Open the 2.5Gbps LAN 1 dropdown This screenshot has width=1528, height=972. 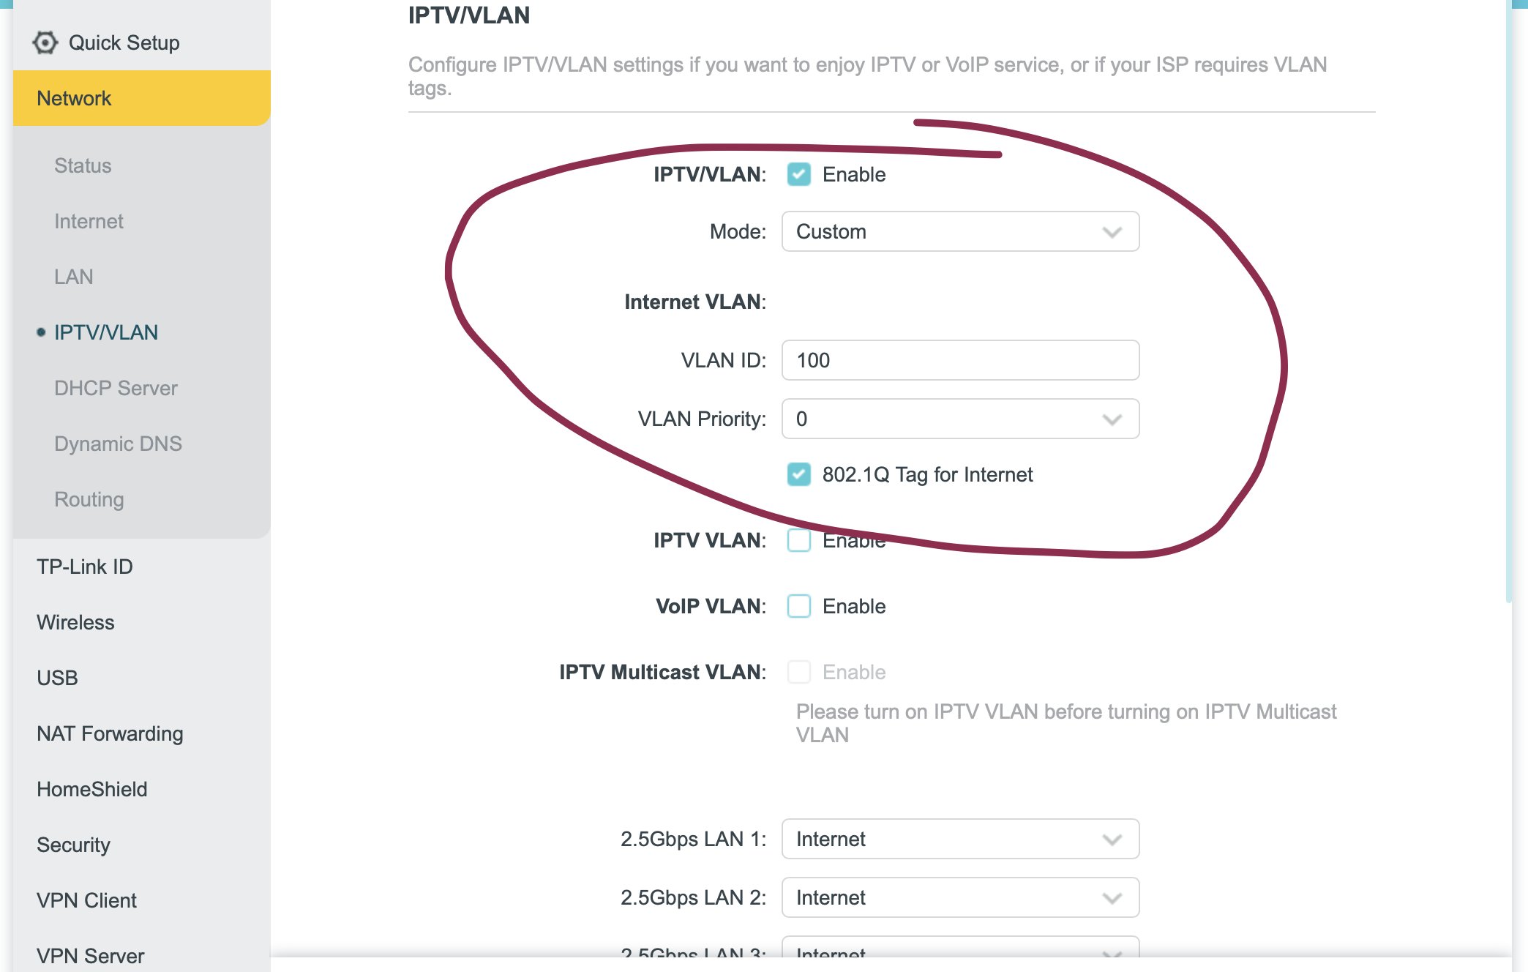coord(960,839)
